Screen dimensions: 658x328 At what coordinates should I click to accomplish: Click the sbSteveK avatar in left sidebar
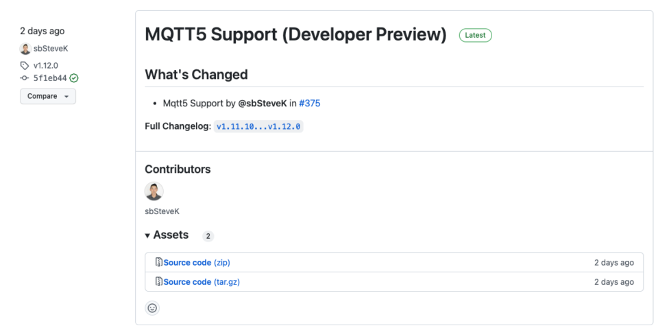tap(25, 49)
